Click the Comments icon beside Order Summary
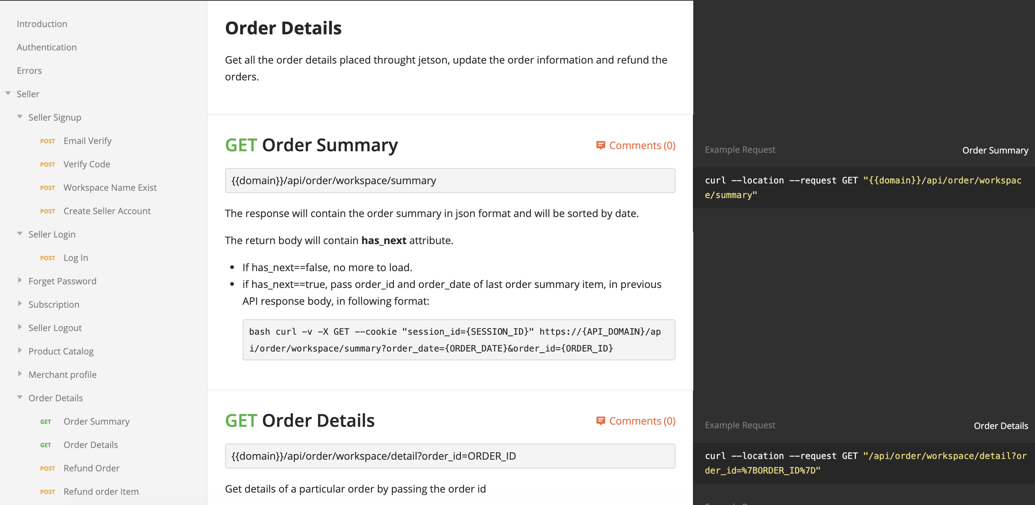1035x505 pixels. click(x=600, y=145)
